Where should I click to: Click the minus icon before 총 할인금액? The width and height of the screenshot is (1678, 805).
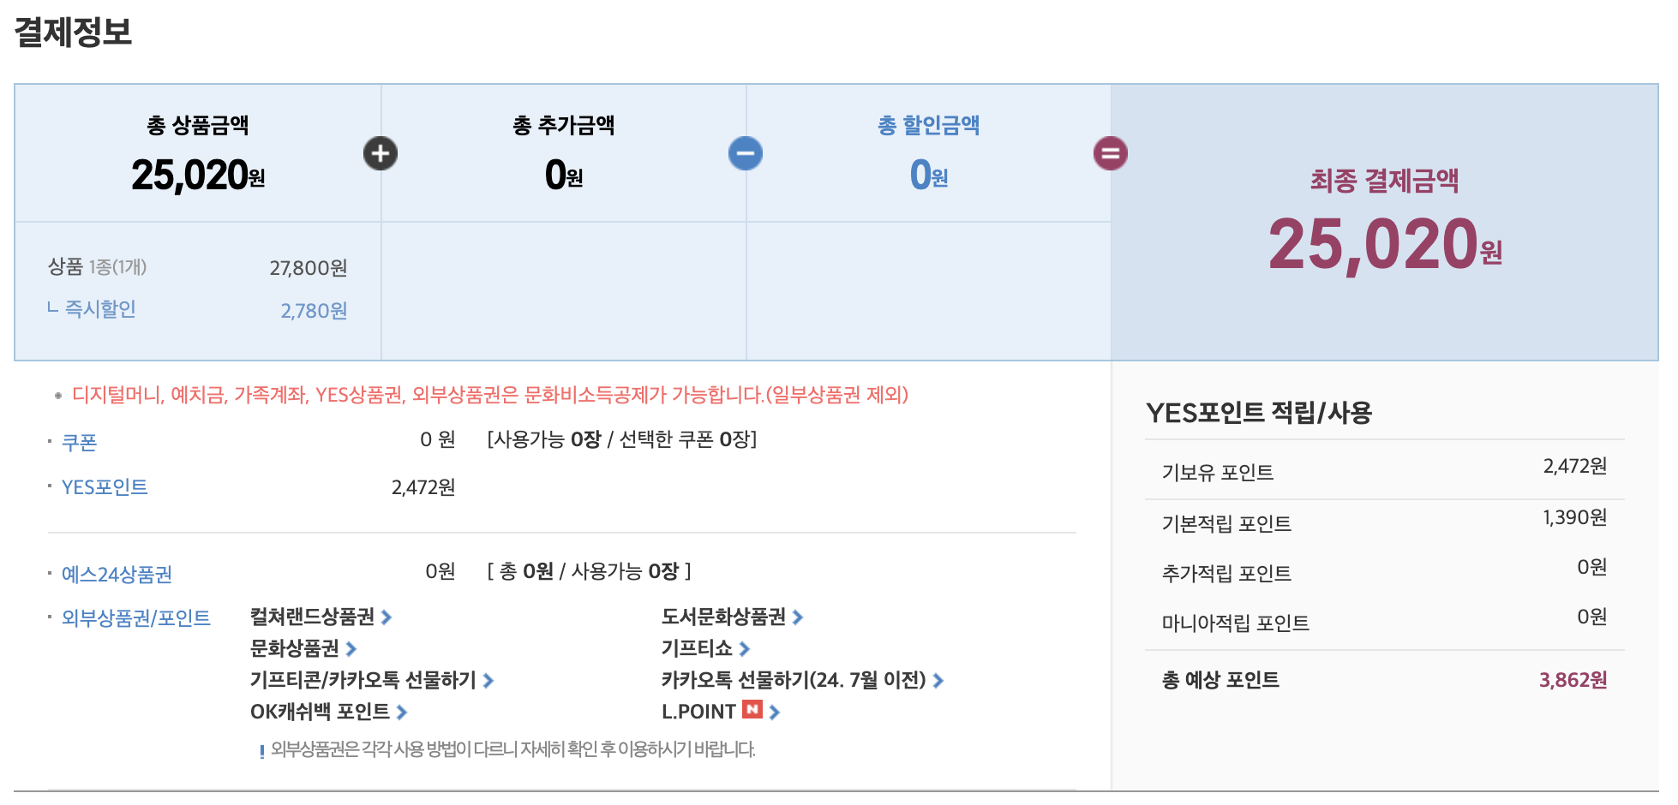point(746,152)
